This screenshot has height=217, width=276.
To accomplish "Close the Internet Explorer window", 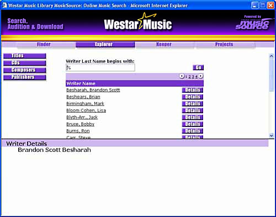I will (x=271, y=6).
